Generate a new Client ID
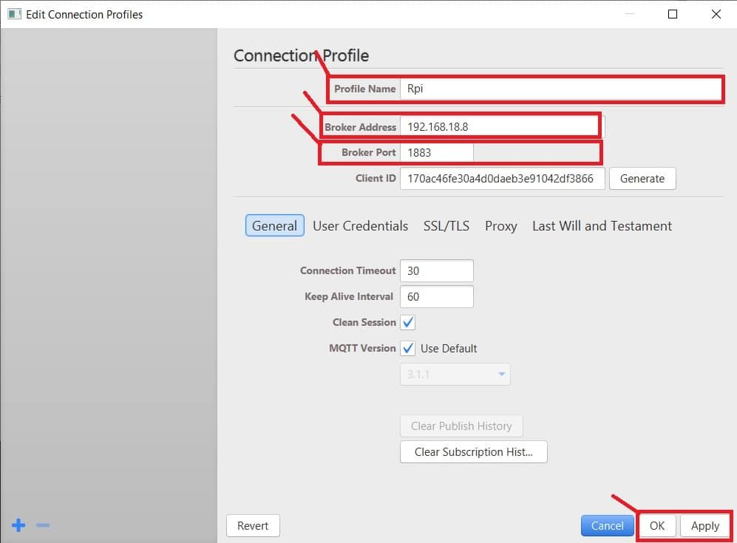The height and width of the screenshot is (543, 737). click(x=642, y=179)
